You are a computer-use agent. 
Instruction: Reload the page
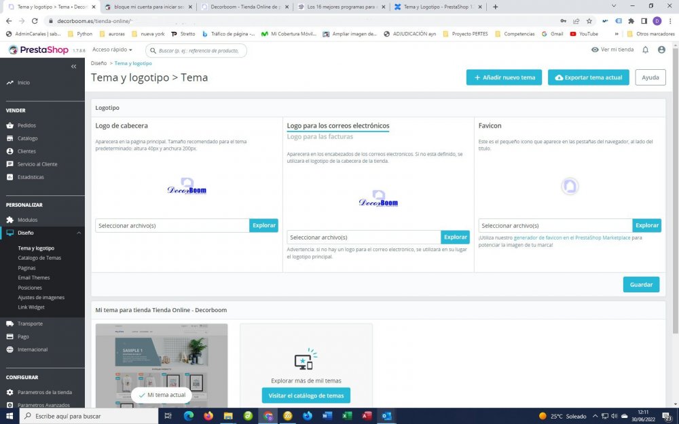pos(35,21)
